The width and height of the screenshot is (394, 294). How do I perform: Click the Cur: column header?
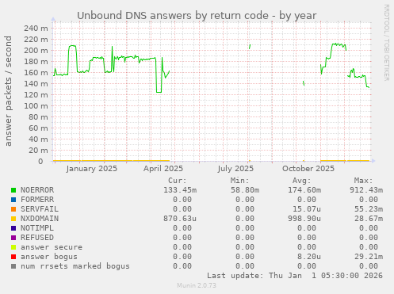point(178,181)
